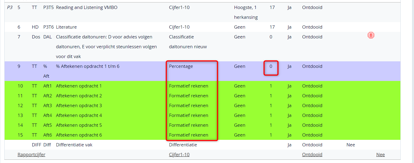Click the Classificatie daltonuren nieuw scale cell
The height and width of the screenshot is (163, 414).
point(188,42)
